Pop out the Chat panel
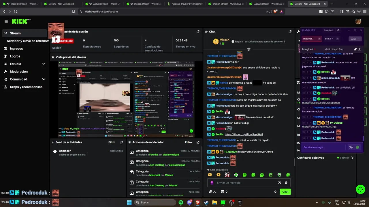This screenshot has width=369, height=207. [x=290, y=32]
